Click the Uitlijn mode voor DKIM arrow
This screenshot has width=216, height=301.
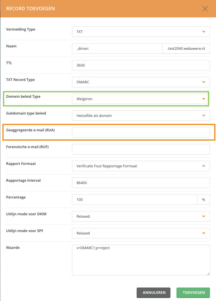[x=203, y=216]
